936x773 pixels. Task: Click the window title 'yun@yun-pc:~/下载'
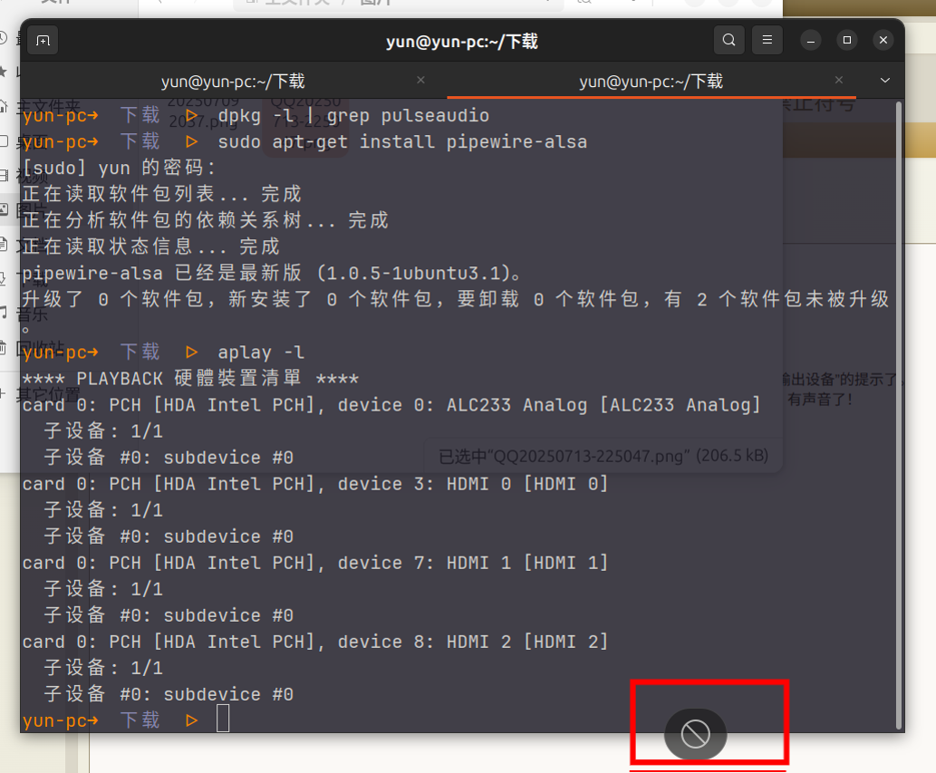[x=462, y=41]
